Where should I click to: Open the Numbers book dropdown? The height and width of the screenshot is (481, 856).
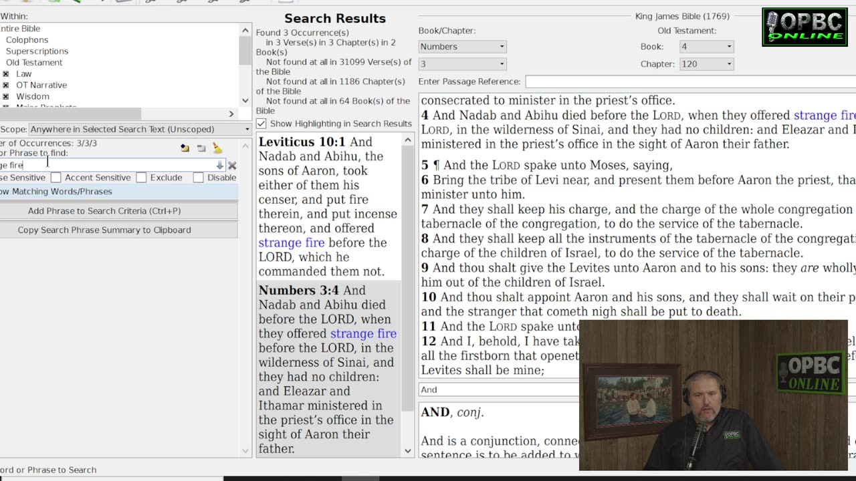point(462,47)
